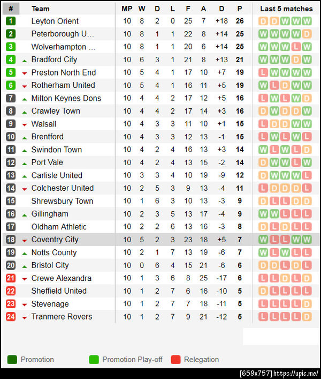The height and width of the screenshot is (379, 321).
Task: Click Leyton Orient's 26 points value
Action: pyautogui.click(x=240, y=21)
